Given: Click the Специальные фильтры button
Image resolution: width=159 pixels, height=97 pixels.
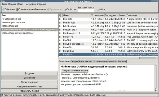Looking at the screenshot, I should pos(29,86).
